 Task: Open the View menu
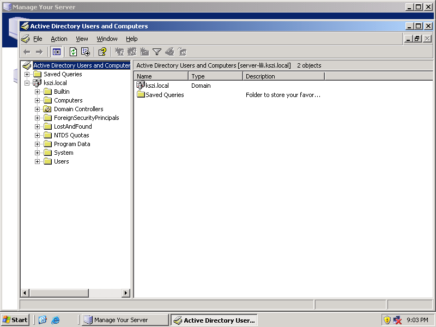pos(82,39)
